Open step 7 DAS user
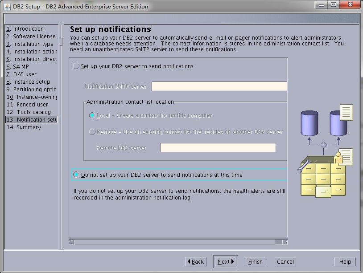 tap(21, 74)
